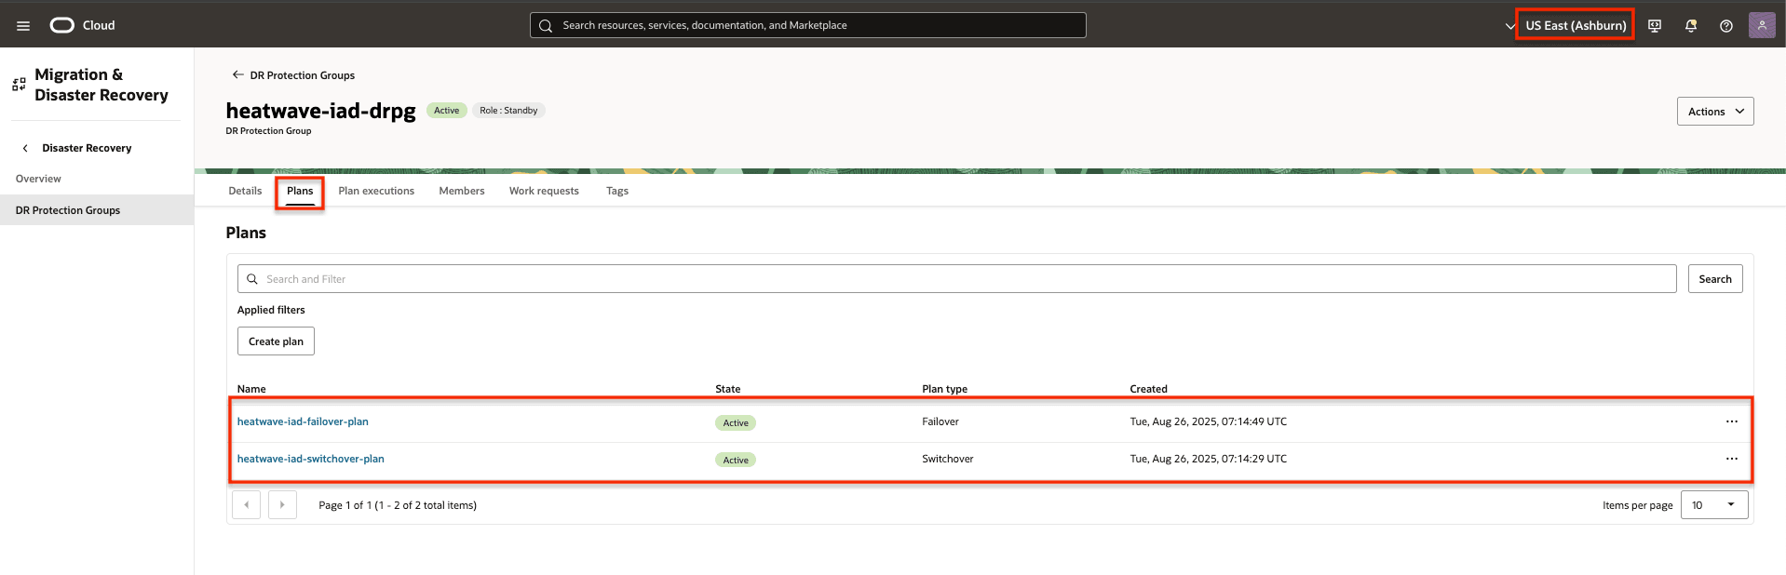Focus the Search and Filter field
The image size is (1786, 575).
957,279
